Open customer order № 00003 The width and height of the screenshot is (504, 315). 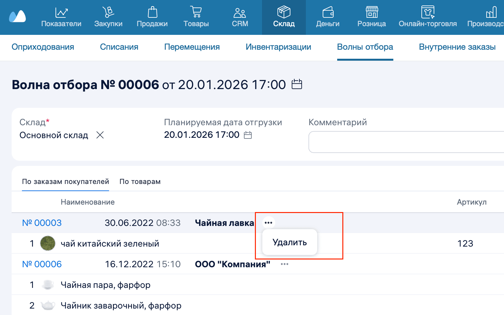pyautogui.click(x=42, y=222)
